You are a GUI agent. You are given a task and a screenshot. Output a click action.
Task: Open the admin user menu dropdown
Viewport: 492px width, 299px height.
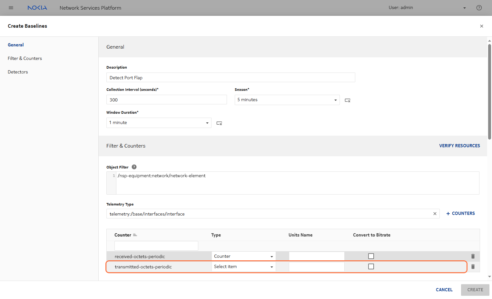click(x=464, y=8)
